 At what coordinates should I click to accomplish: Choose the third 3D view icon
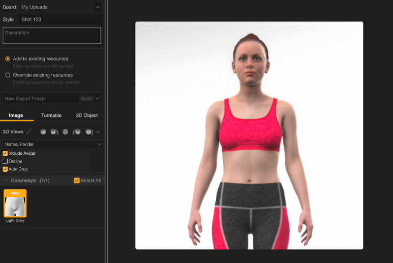65,132
